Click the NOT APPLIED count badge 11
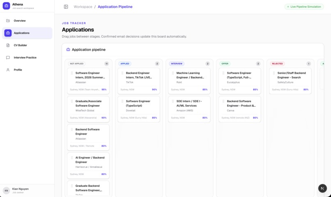Viewport: 331px width, 197px height. click(107, 64)
